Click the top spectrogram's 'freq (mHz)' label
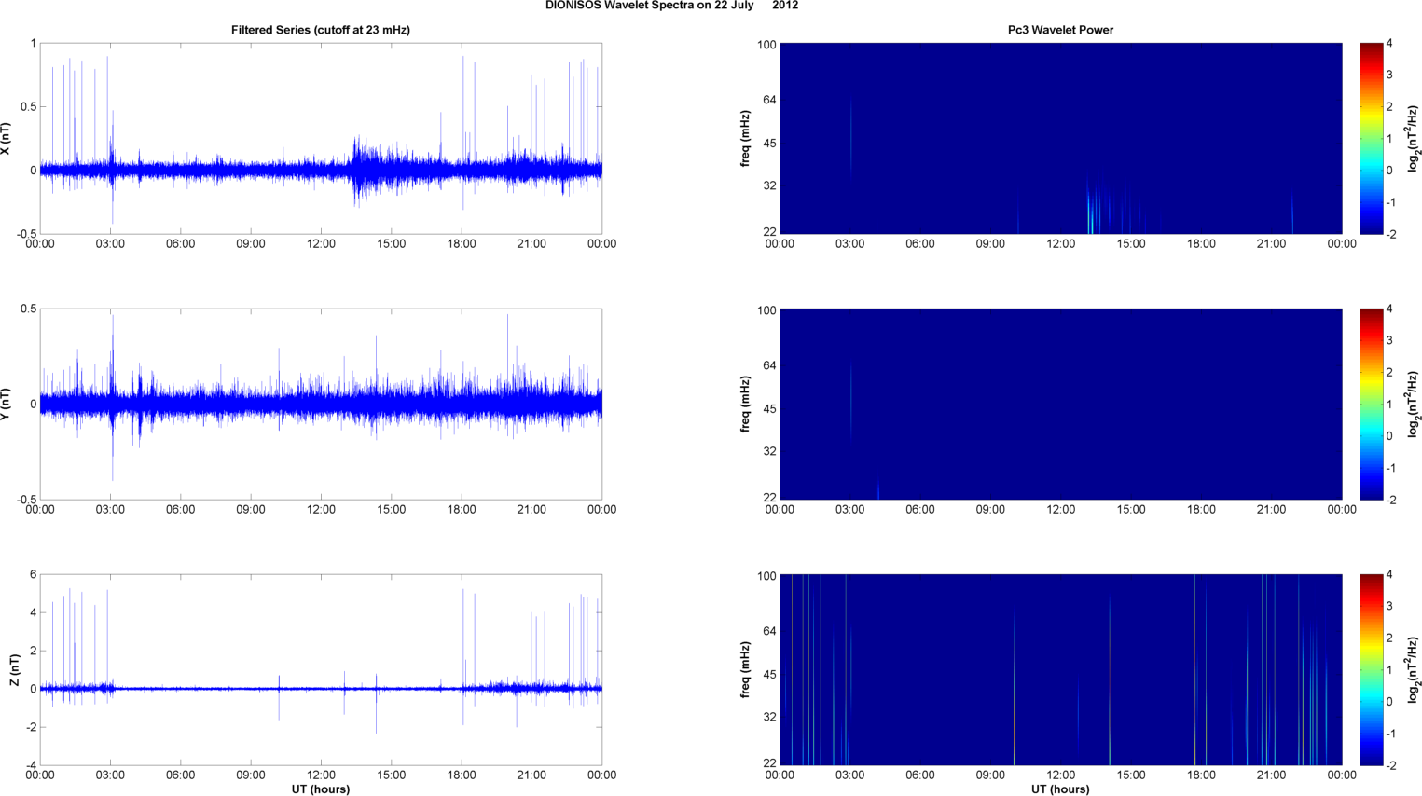Viewport: 1422px width, 796px height. click(x=746, y=139)
